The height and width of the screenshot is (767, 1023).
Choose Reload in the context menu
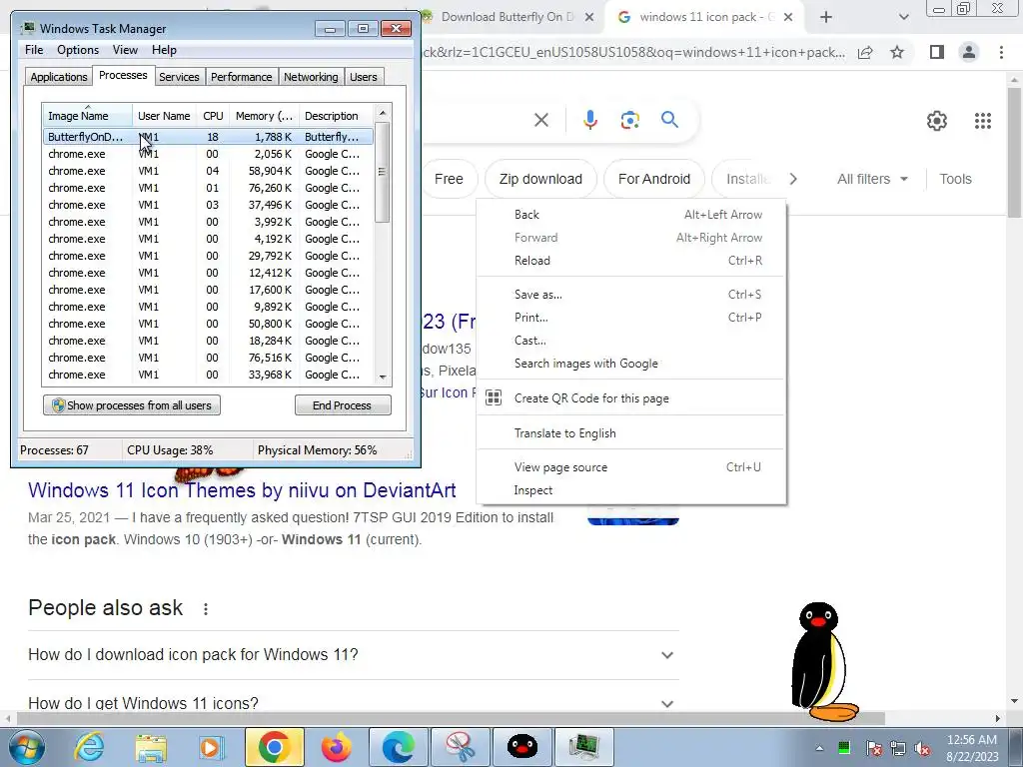point(631,261)
